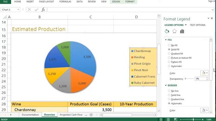Screen dimensions: 216x121
Task: Click the horizontal scroll left arrow
Action: (101, 115)
